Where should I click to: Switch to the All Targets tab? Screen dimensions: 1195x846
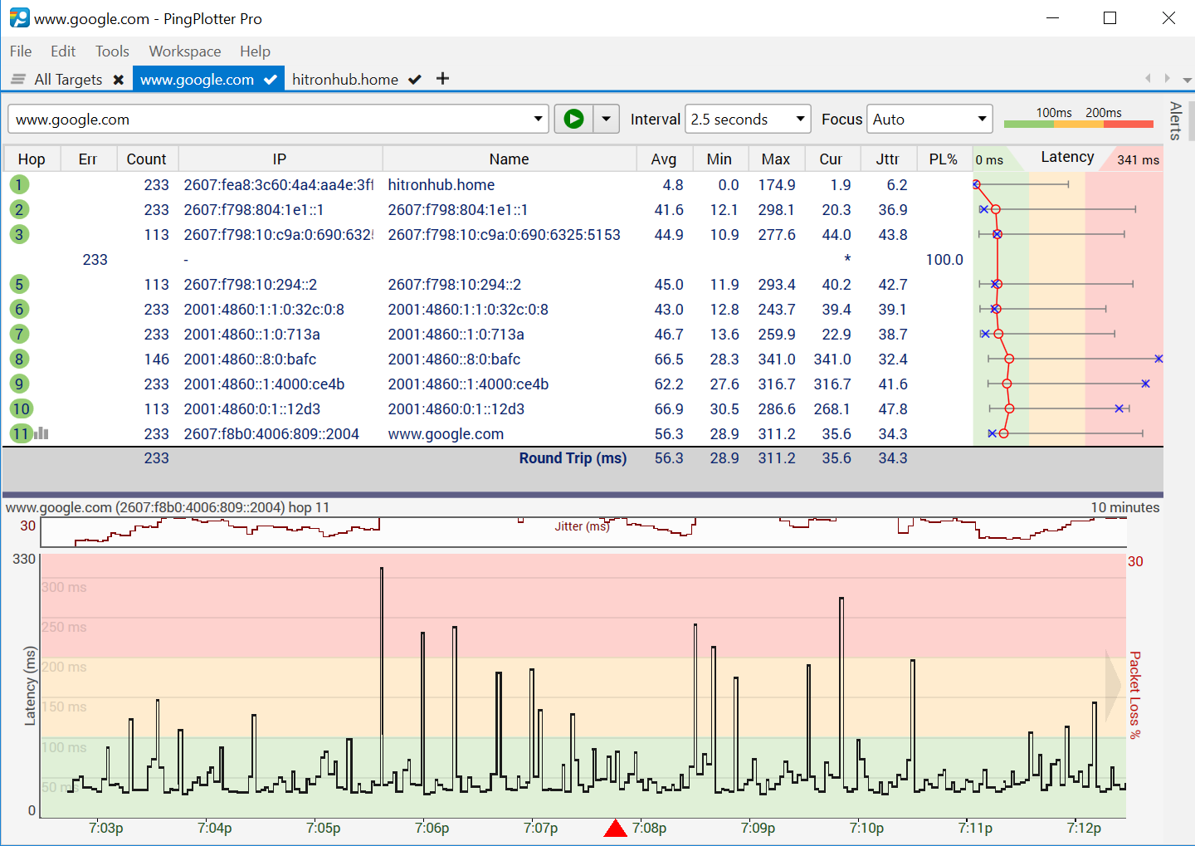[x=68, y=80]
